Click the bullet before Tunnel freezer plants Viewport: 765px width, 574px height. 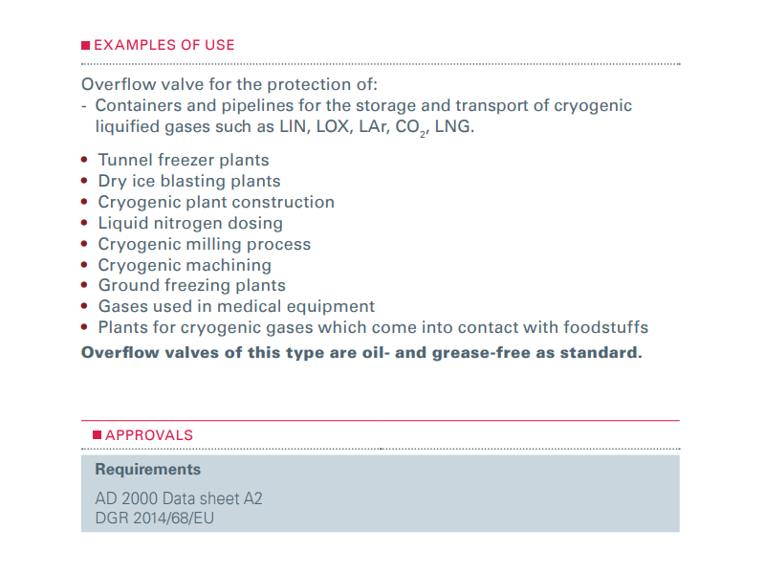(x=85, y=161)
